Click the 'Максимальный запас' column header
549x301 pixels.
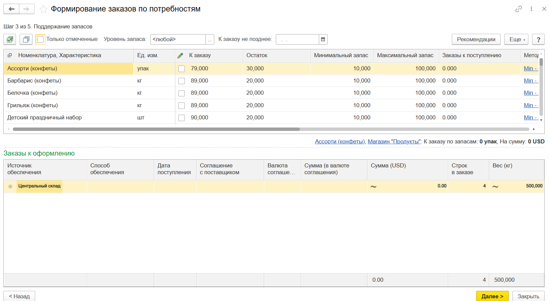pyautogui.click(x=405, y=55)
